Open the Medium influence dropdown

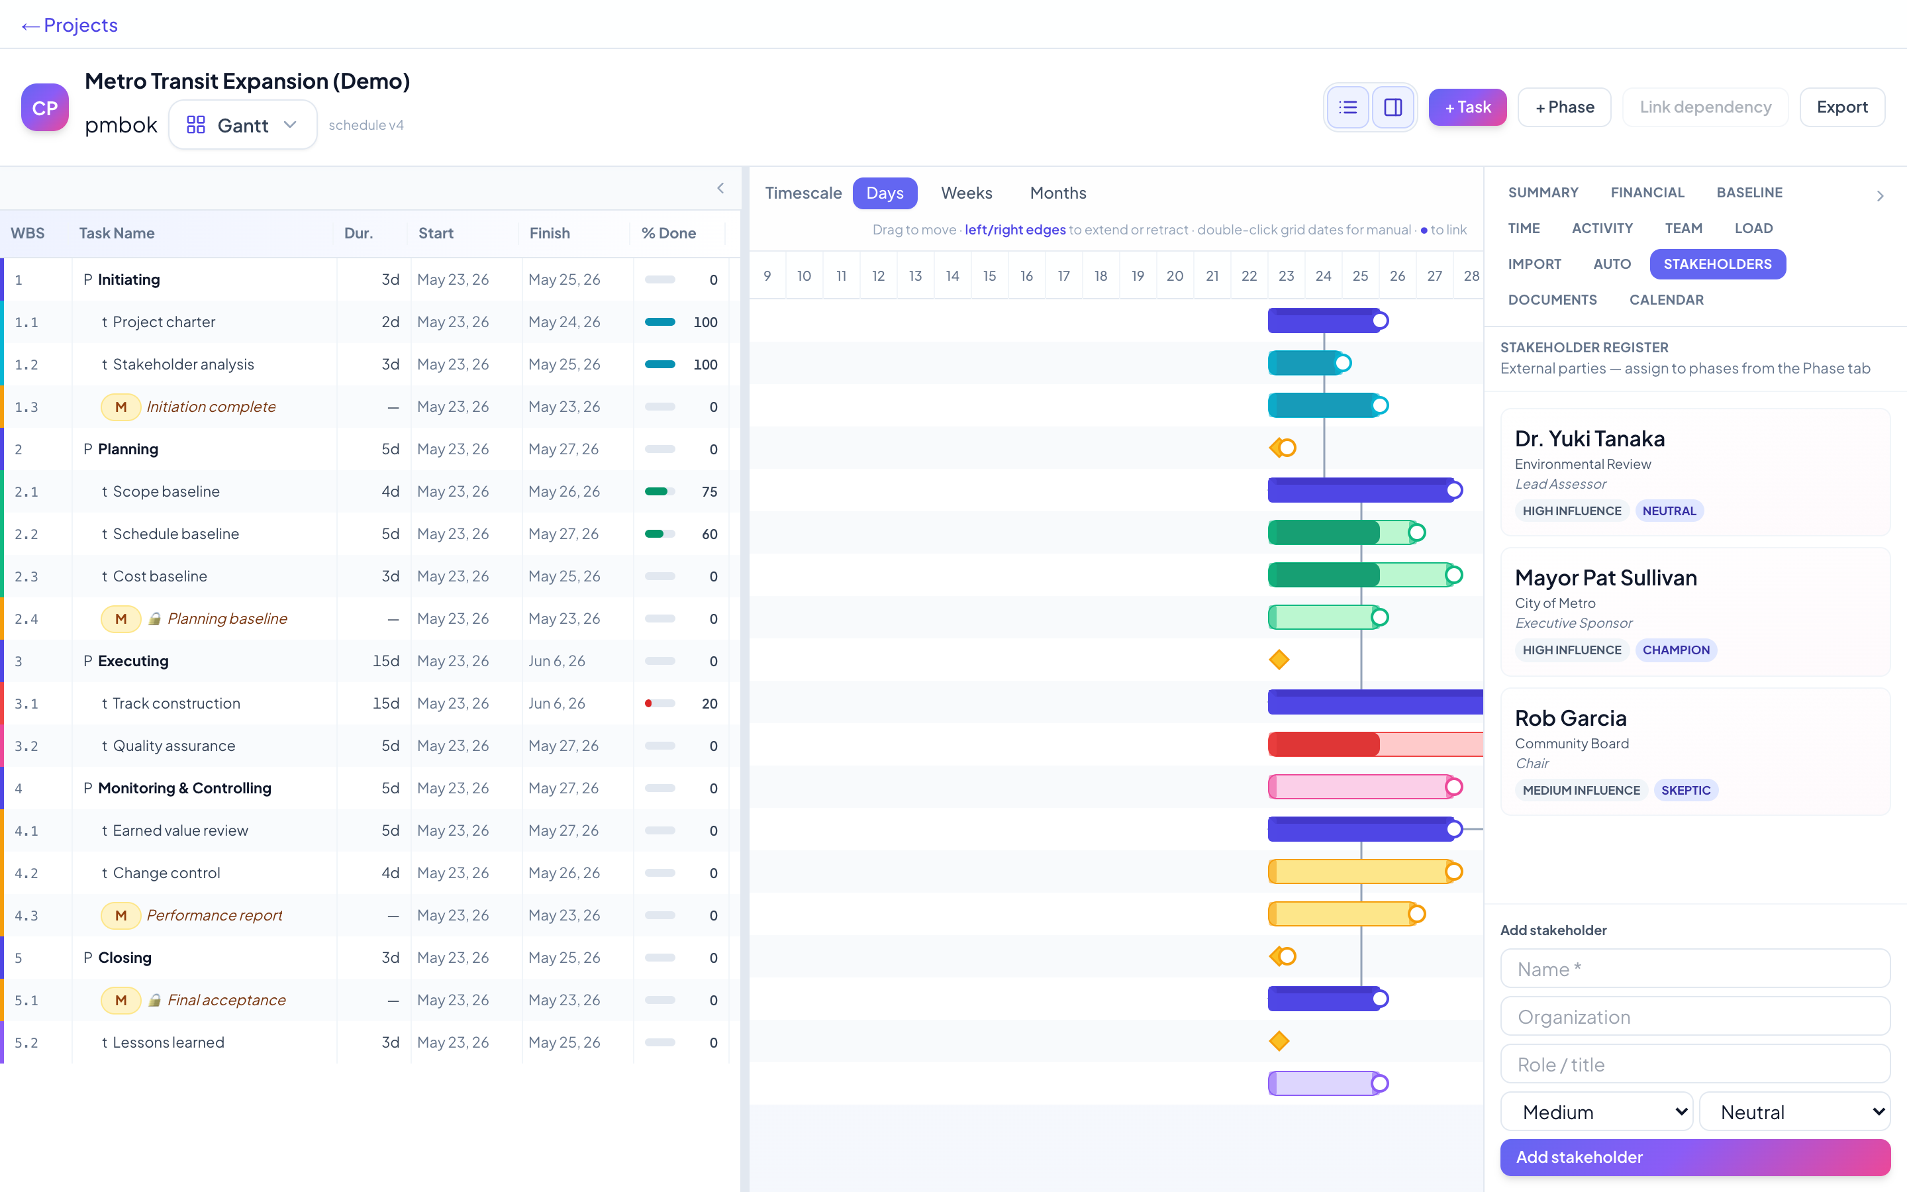pos(1596,1112)
